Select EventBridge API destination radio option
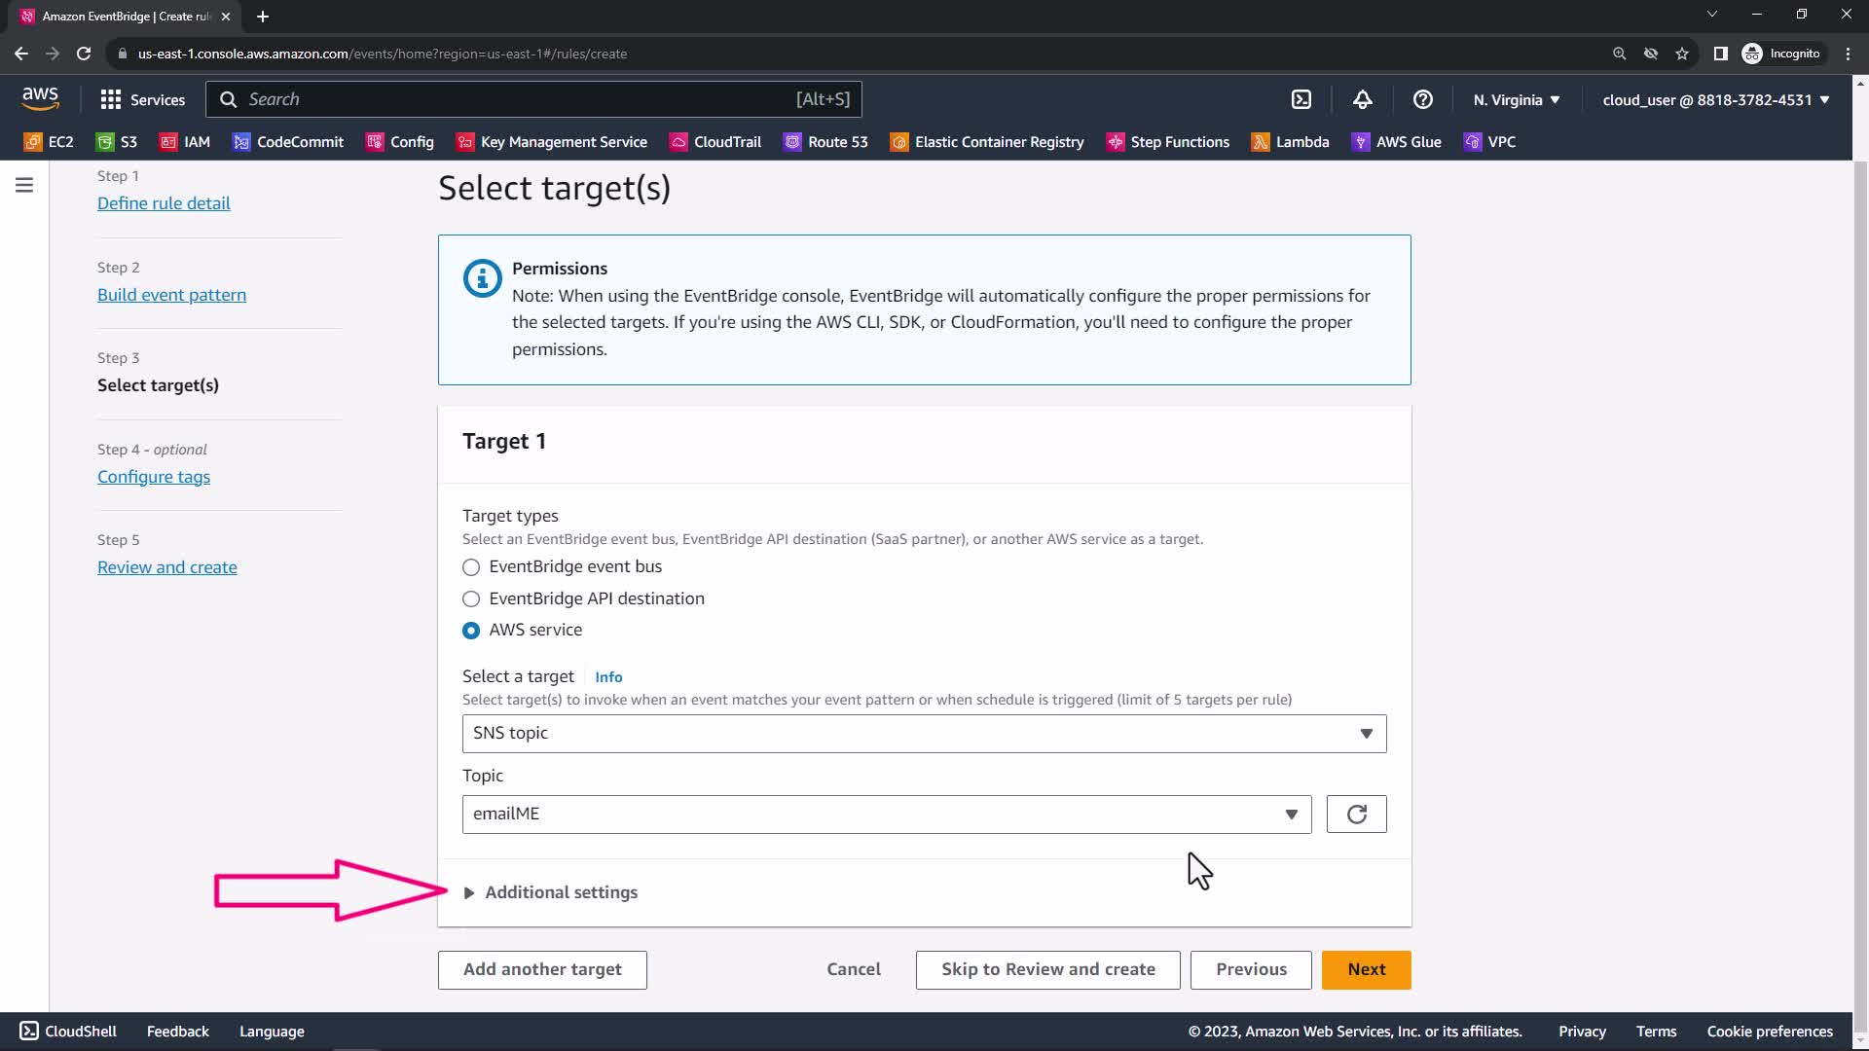 pos(471,599)
